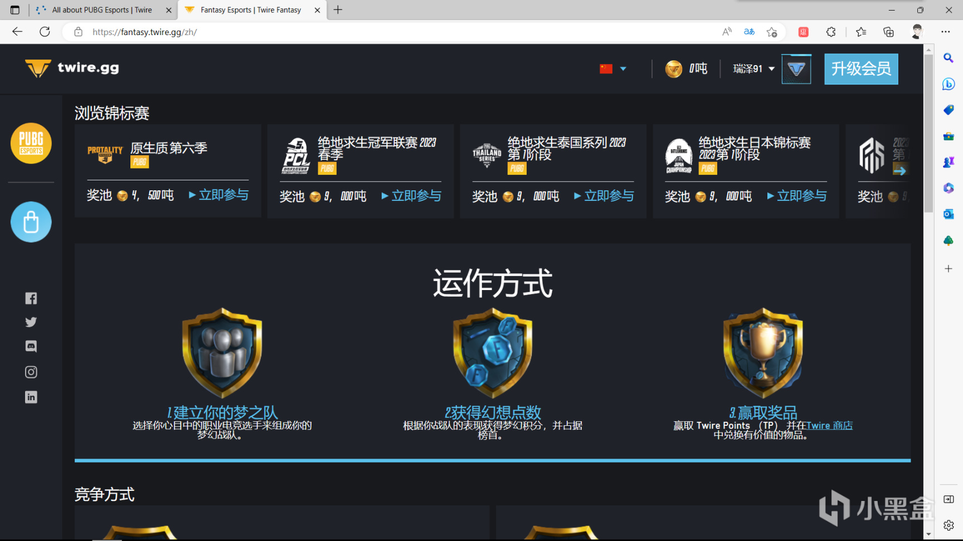Open browser collections icon
The image size is (963, 541).
coord(889,32)
